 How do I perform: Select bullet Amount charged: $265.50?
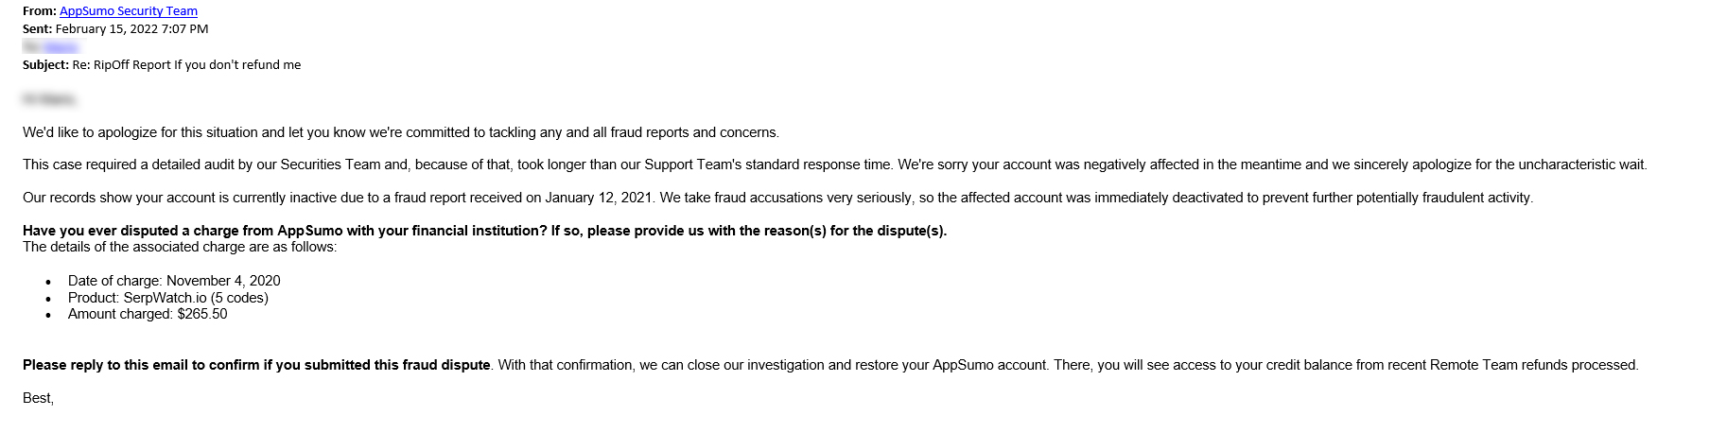148,314
